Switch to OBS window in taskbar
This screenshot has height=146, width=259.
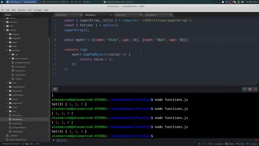click(54, 2)
